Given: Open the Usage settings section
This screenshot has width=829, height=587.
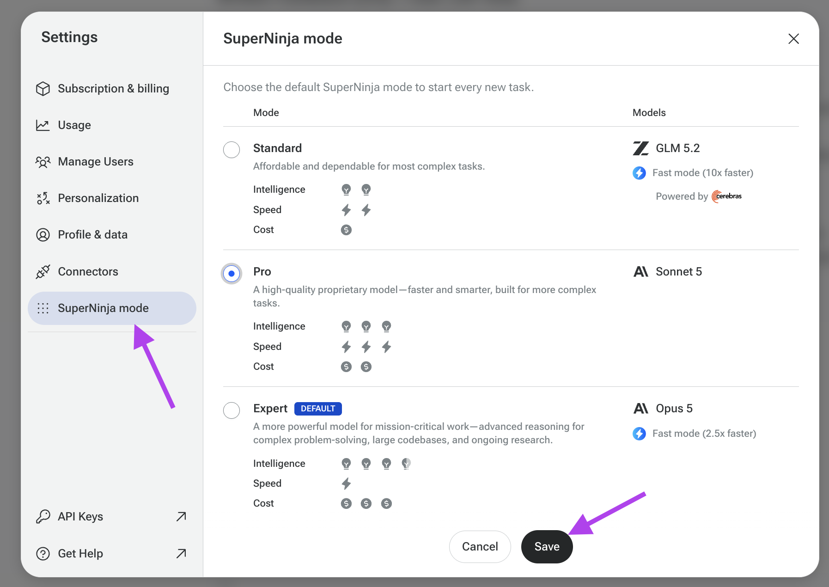Looking at the screenshot, I should [x=112, y=125].
